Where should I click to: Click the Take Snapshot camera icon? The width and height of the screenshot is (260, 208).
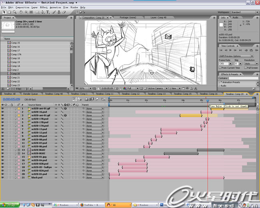[117, 88]
